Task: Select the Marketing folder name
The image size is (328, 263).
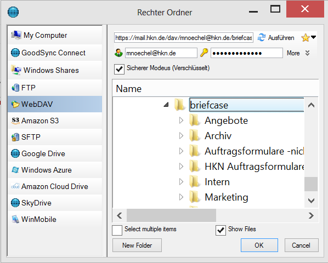Action: [x=227, y=197]
